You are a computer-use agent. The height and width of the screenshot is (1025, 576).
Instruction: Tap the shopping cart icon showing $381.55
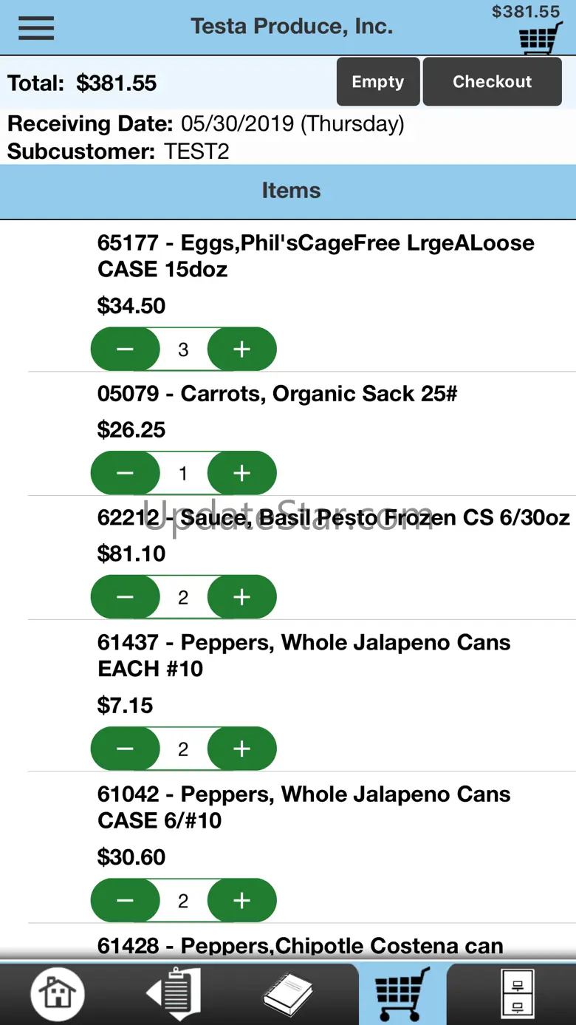(541, 37)
